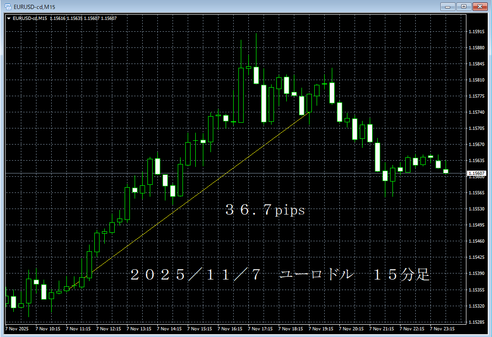Click the "7 Nov 2025" time axis label
492x337 pixels.
point(18,328)
